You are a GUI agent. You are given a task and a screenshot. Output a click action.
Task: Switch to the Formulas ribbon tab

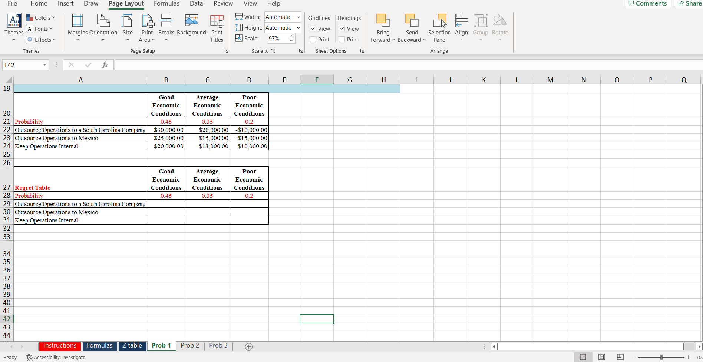click(166, 4)
